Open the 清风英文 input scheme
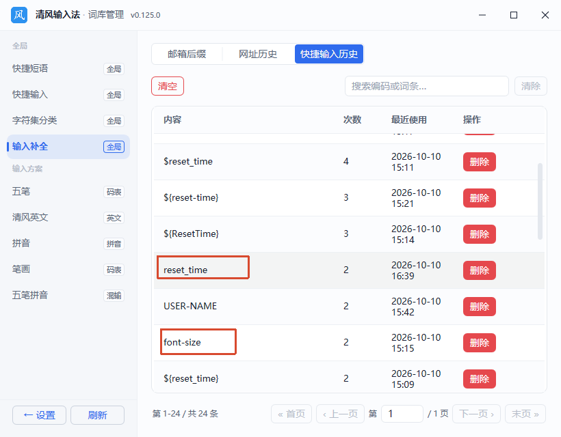This screenshot has width=561, height=437. 68,217
